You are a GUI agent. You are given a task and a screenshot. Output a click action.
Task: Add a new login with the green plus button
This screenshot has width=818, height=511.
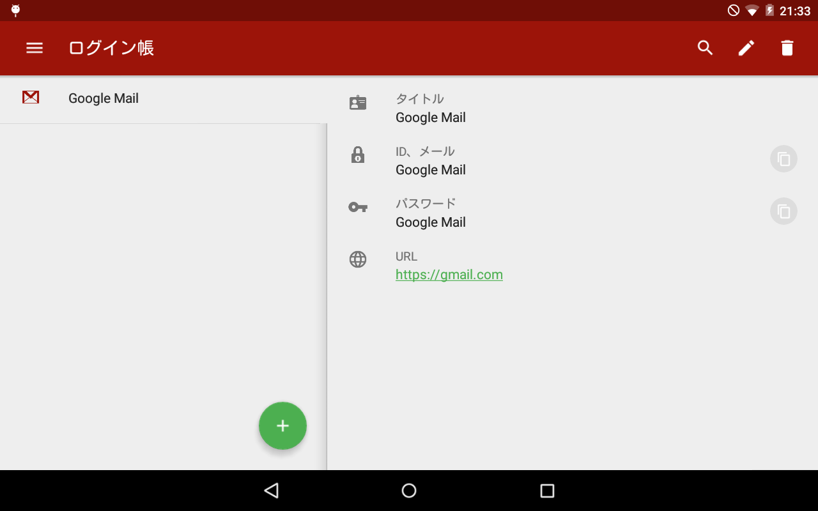click(x=282, y=425)
